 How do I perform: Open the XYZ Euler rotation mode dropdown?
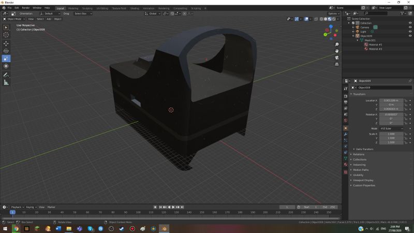tap(391, 128)
